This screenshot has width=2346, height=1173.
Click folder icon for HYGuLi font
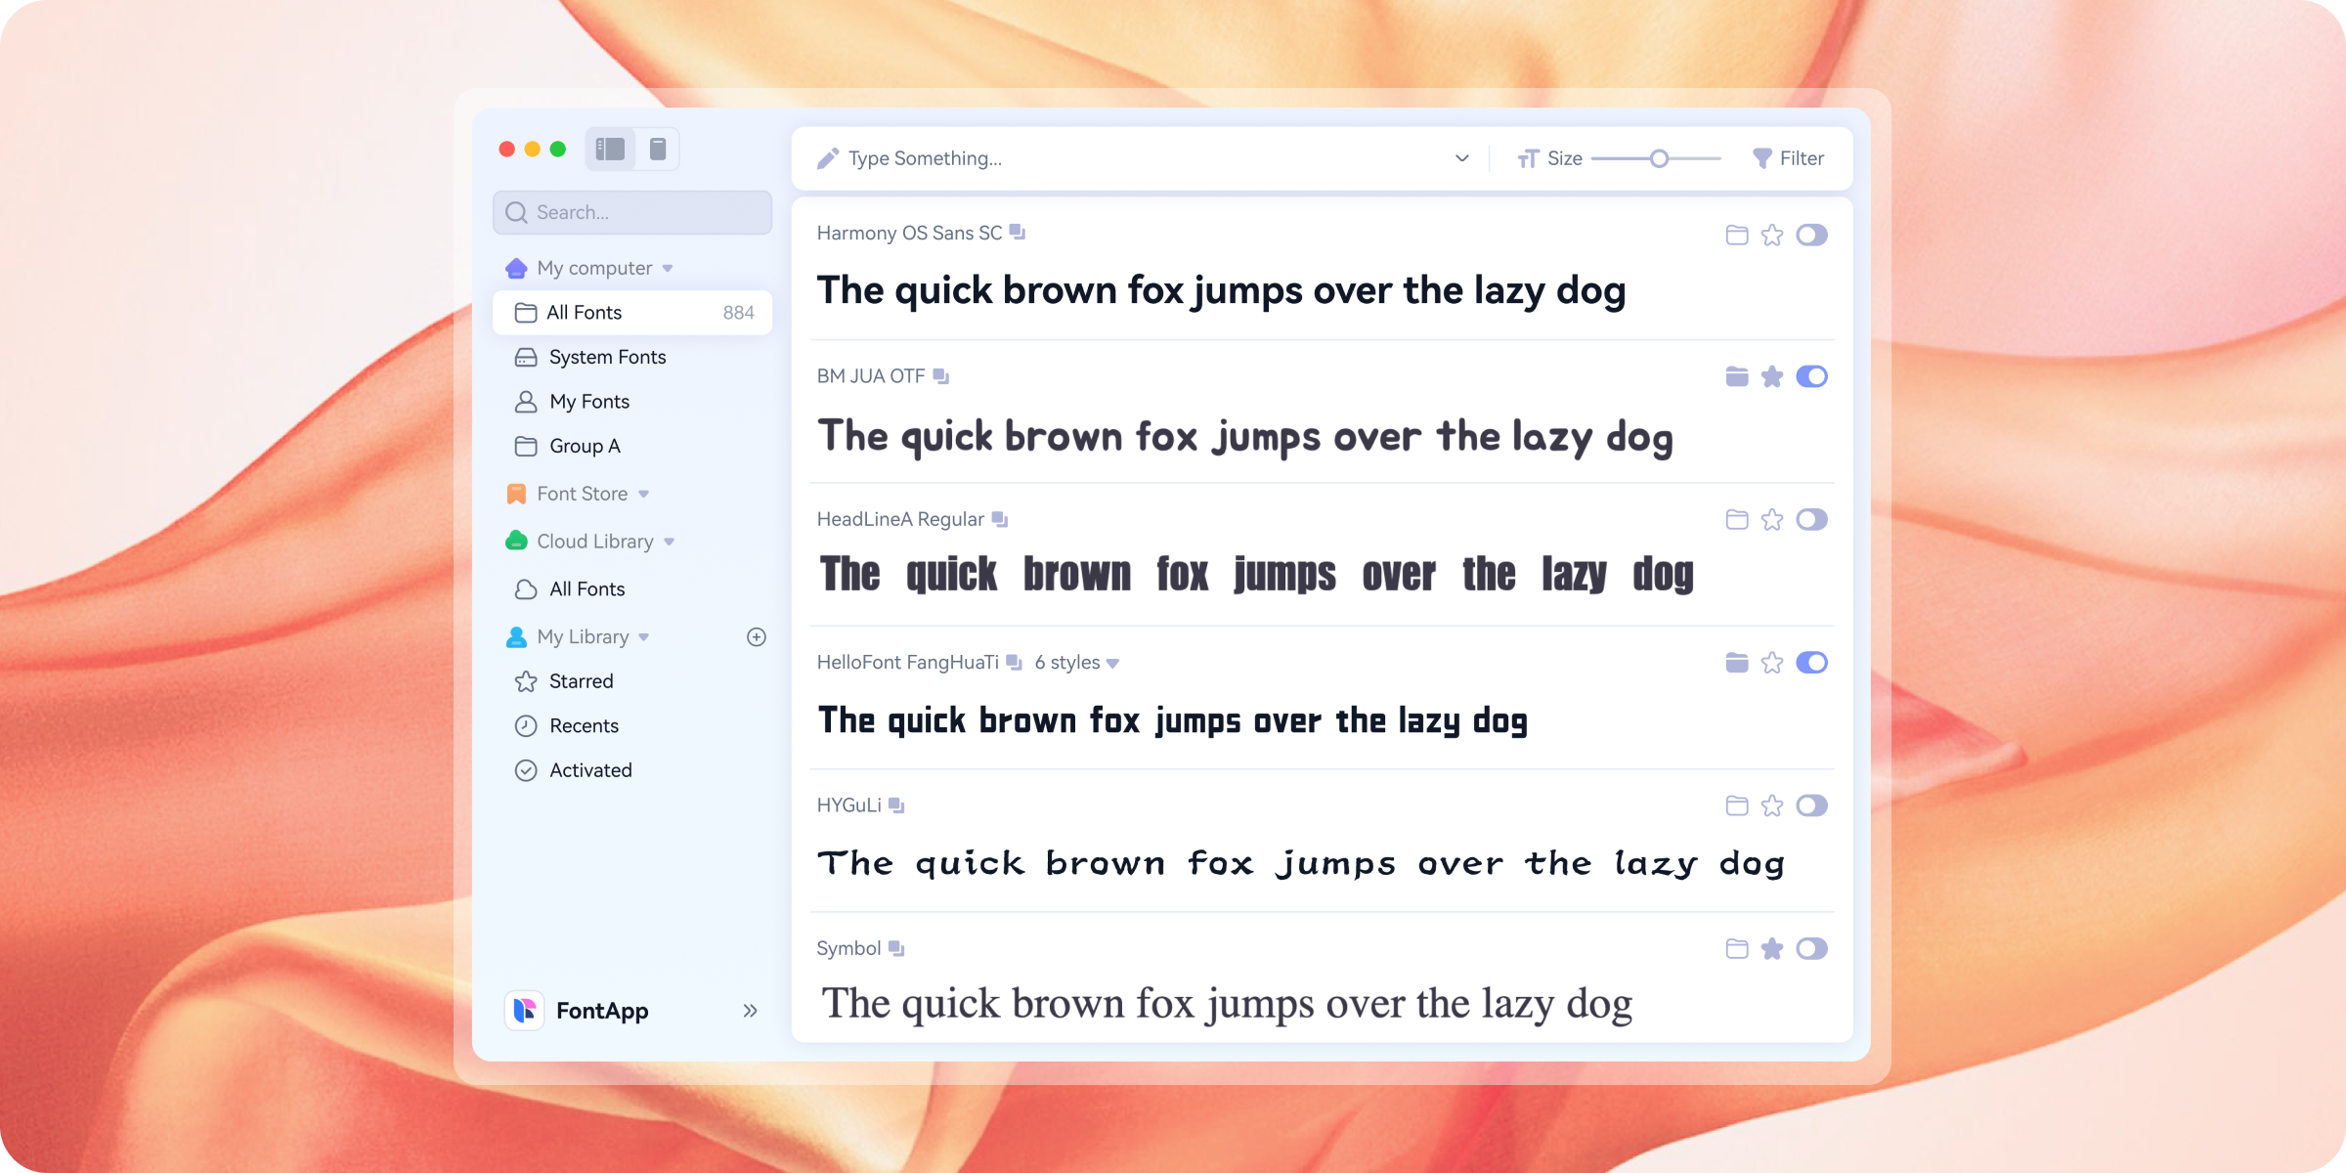tap(1736, 805)
